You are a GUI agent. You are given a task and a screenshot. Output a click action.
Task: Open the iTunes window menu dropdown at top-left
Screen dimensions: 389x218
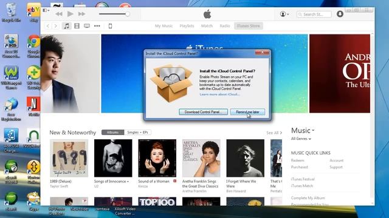(46, 10)
